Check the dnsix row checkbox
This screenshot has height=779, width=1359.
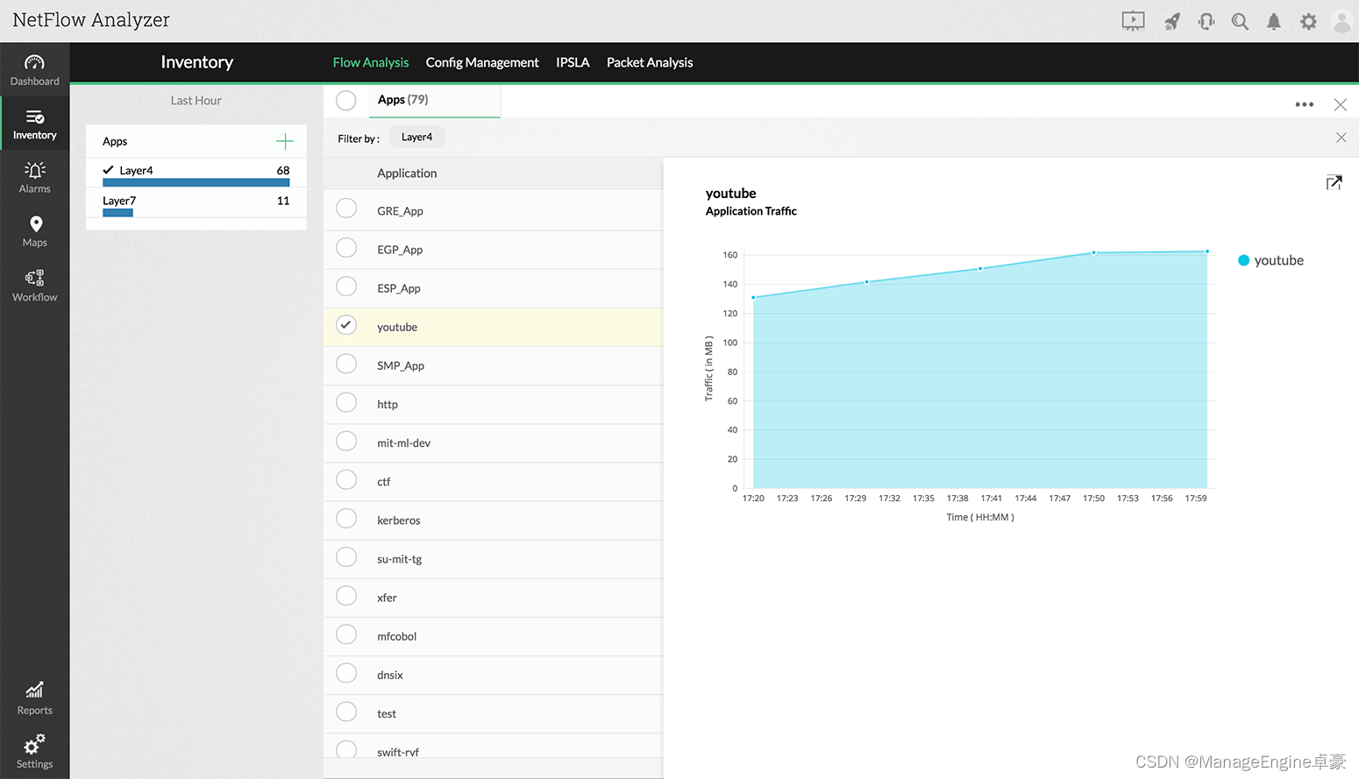pos(346,673)
